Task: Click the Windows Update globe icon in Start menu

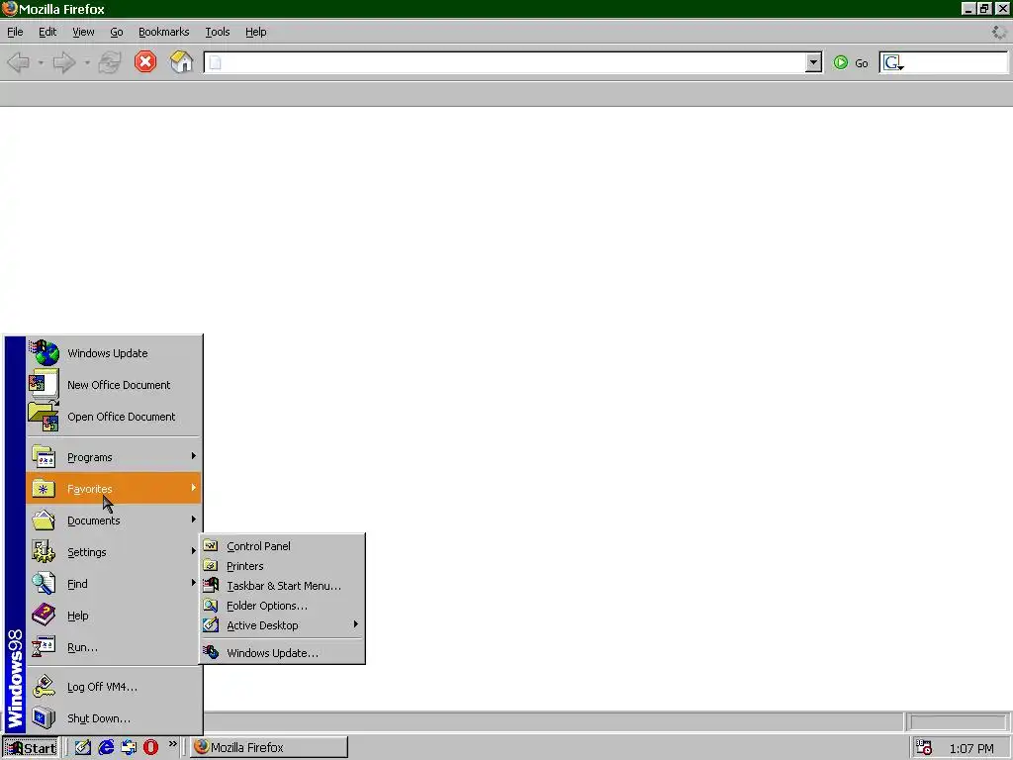Action: [x=44, y=353]
